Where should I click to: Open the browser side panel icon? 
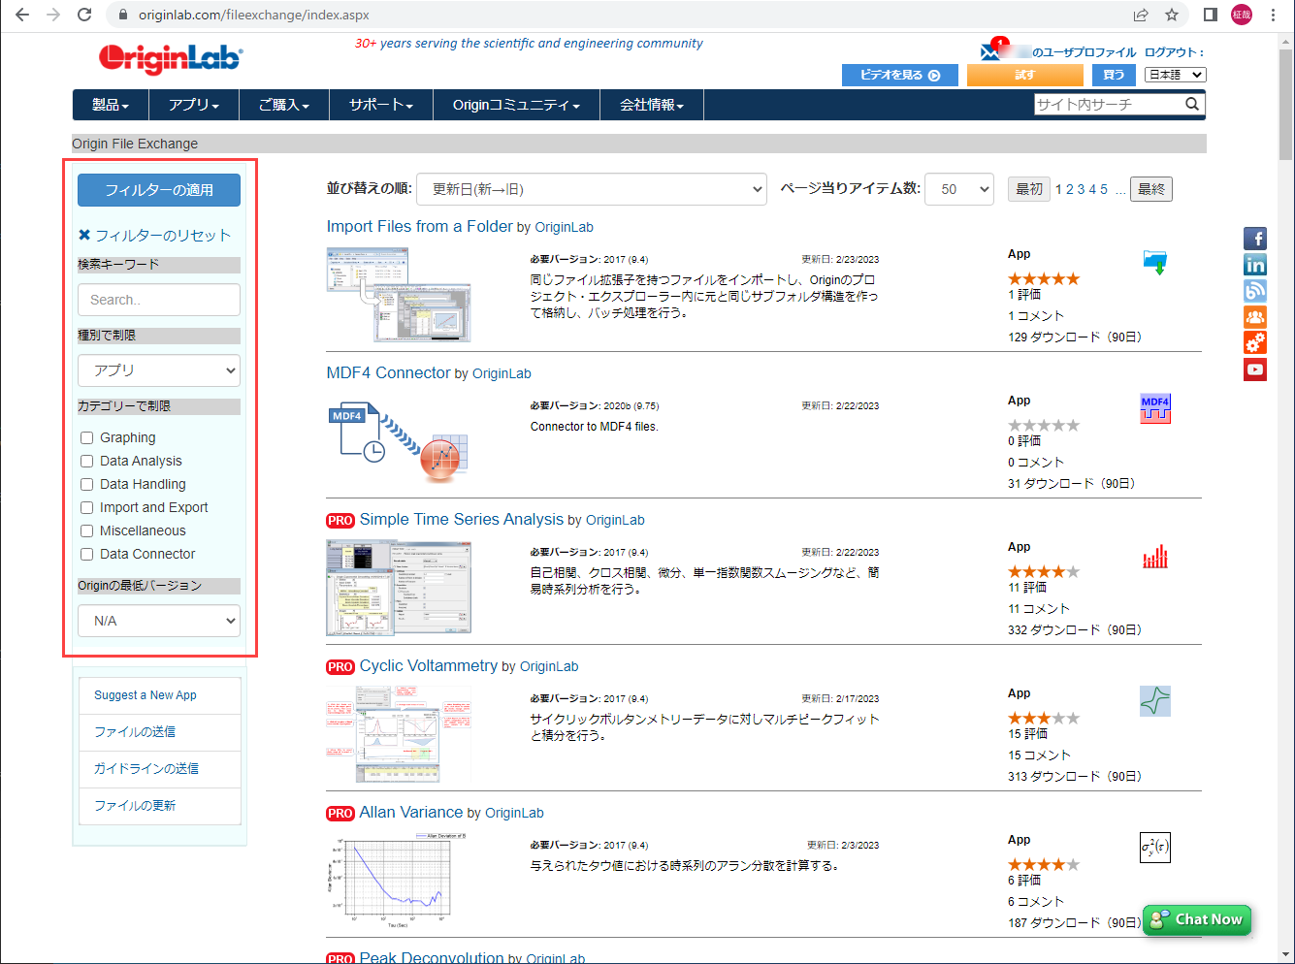pos(1211,15)
